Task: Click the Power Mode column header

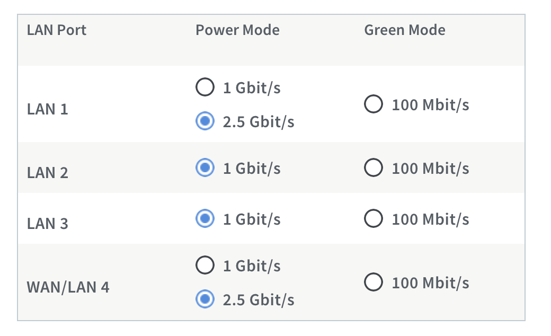Action: pos(237,30)
